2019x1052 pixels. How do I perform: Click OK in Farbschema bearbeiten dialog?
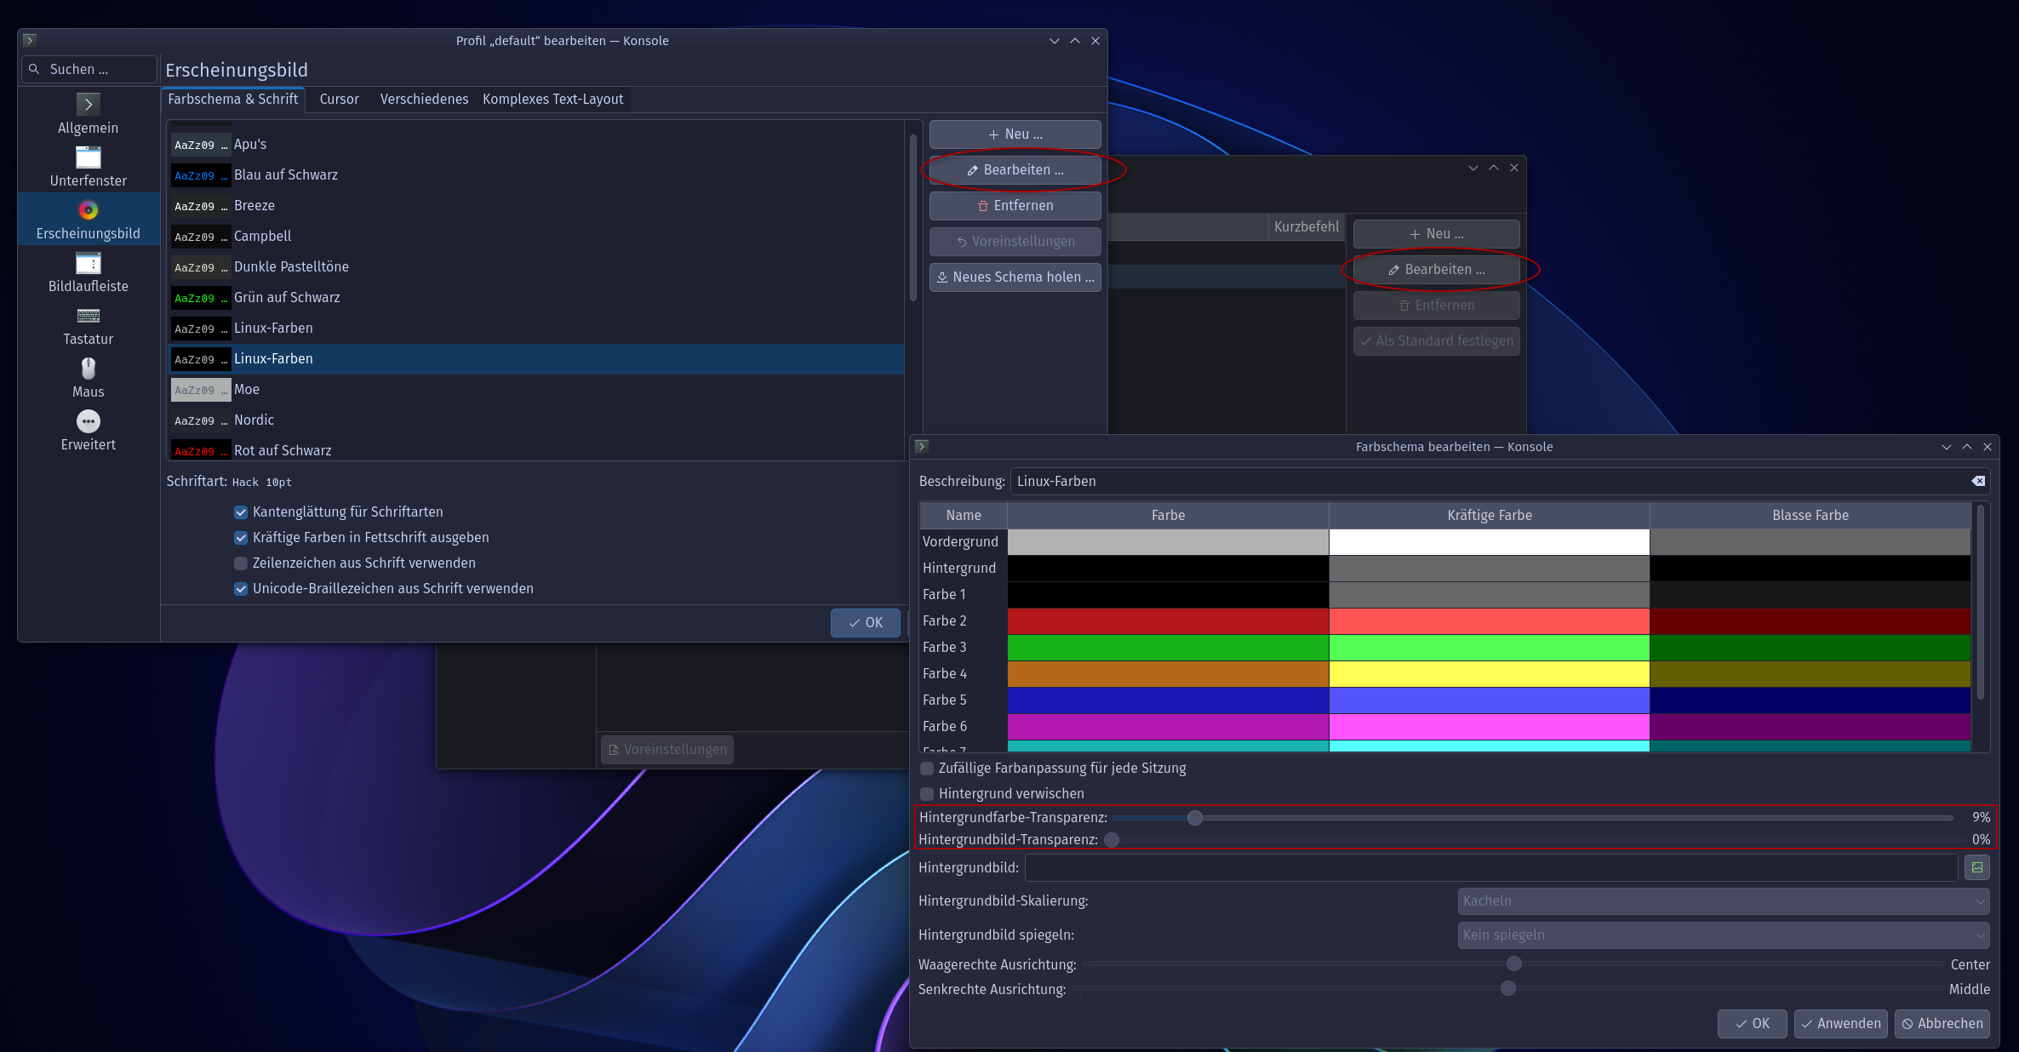click(x=1751, y=1024)
